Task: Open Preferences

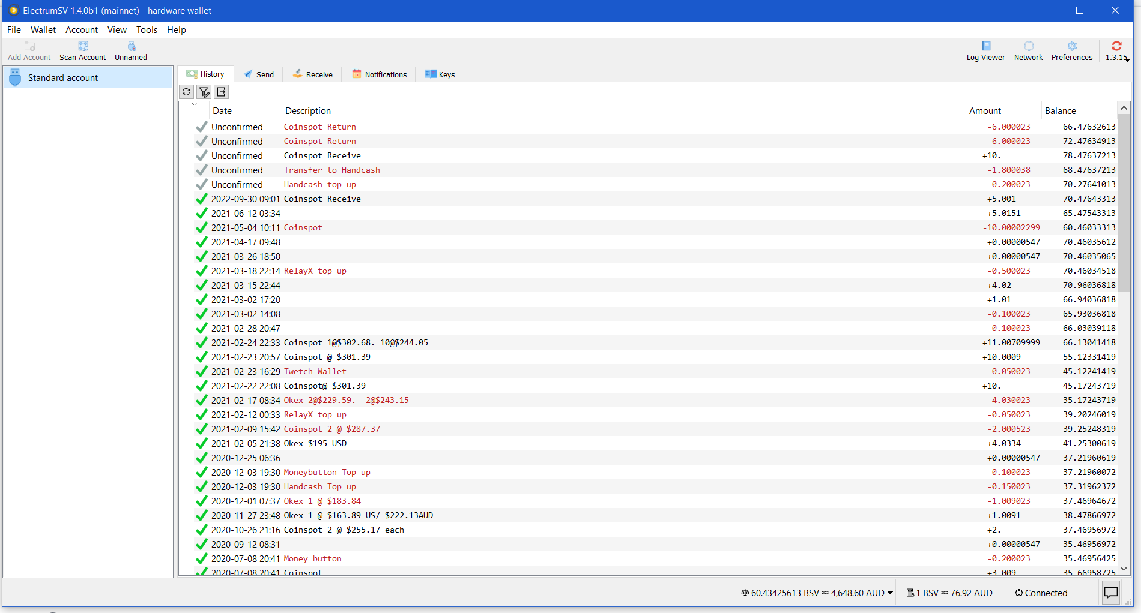Action: (x=1071, y=50)
